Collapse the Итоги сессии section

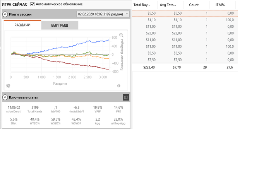5,14
